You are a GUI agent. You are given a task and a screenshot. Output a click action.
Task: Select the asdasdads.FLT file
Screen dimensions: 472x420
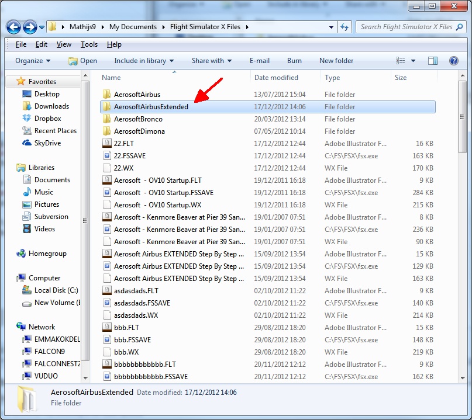coord(268,291)
